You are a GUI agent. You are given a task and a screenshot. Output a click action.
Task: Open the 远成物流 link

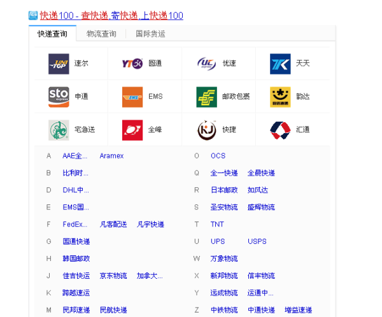[224, 293]
